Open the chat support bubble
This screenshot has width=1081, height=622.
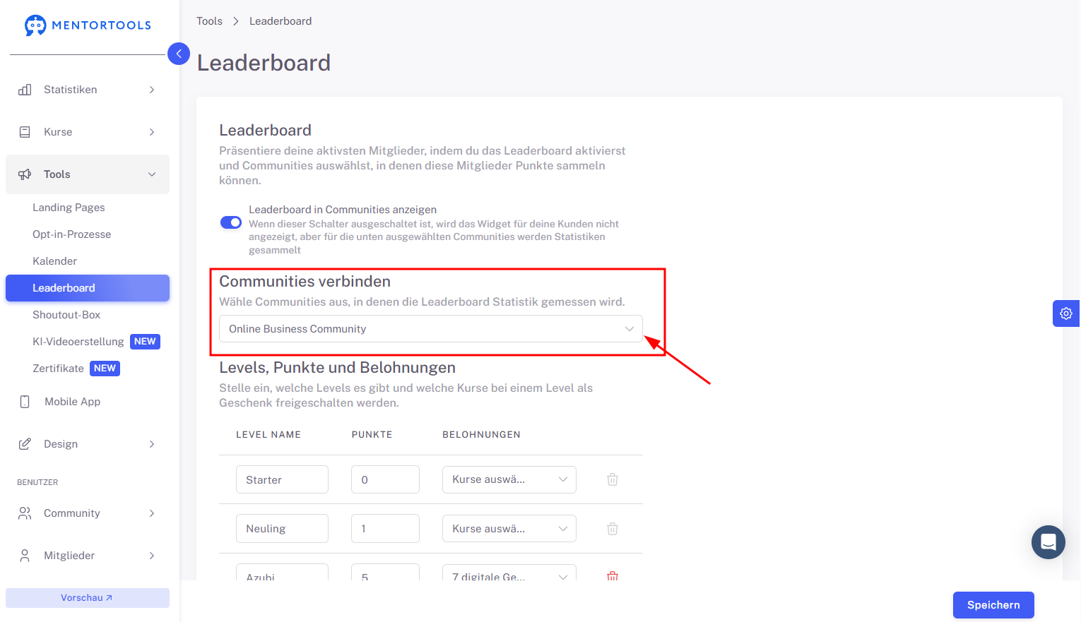1048,542
